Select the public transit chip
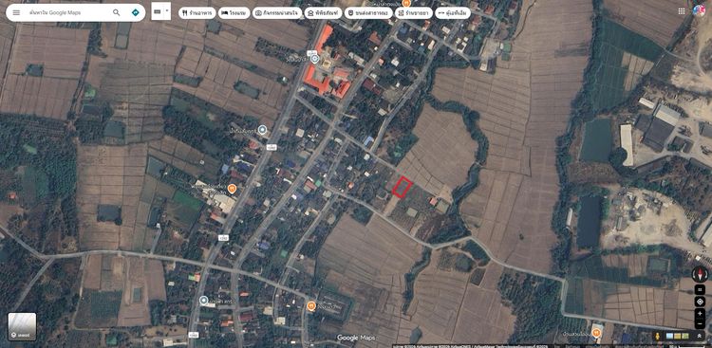Screen dimensions: 712x348 pyautogui.click(x=368, y=13)
